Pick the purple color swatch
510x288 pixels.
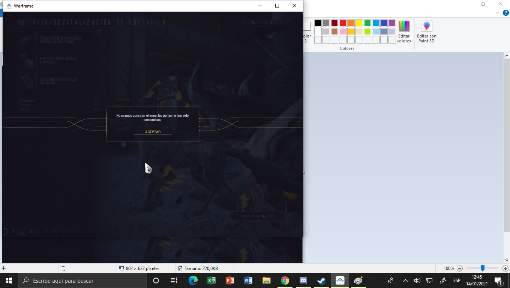coord(392,23)
